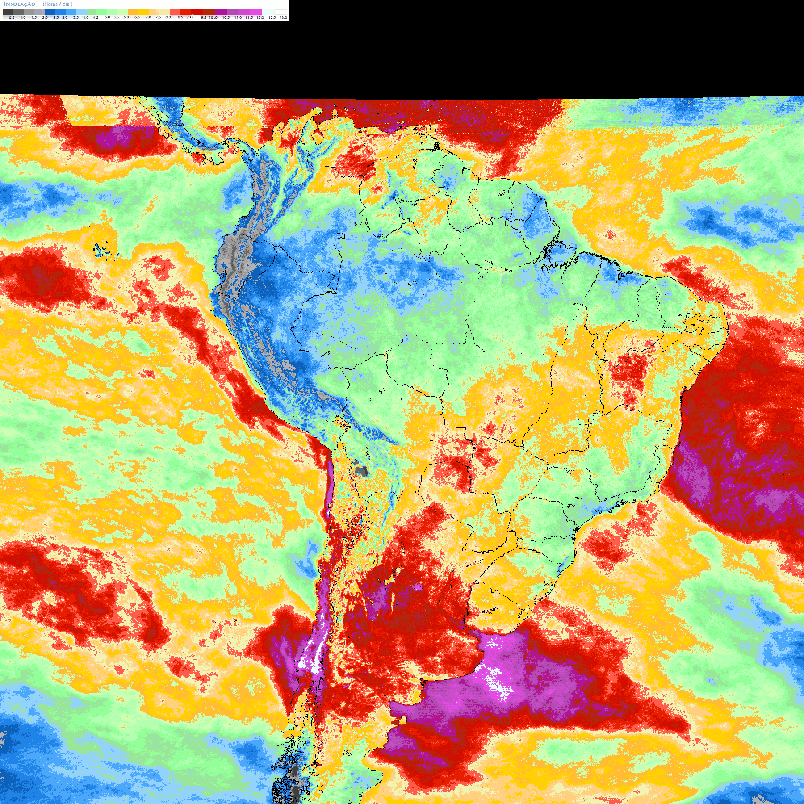
Task: Select the darkest gray swatch starting the legend
Action: [8, 12]
